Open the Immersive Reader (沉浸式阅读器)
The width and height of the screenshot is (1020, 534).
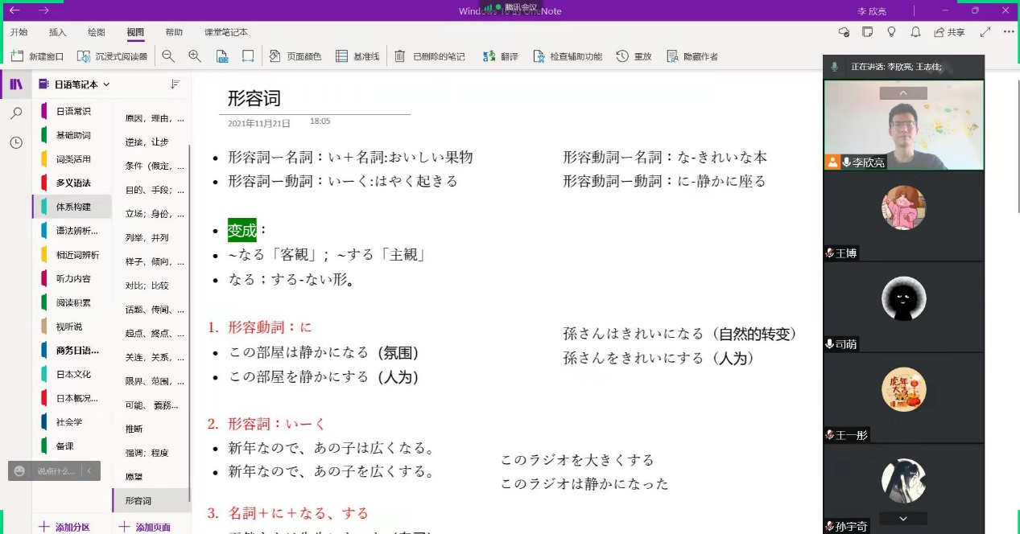point(112,56)
